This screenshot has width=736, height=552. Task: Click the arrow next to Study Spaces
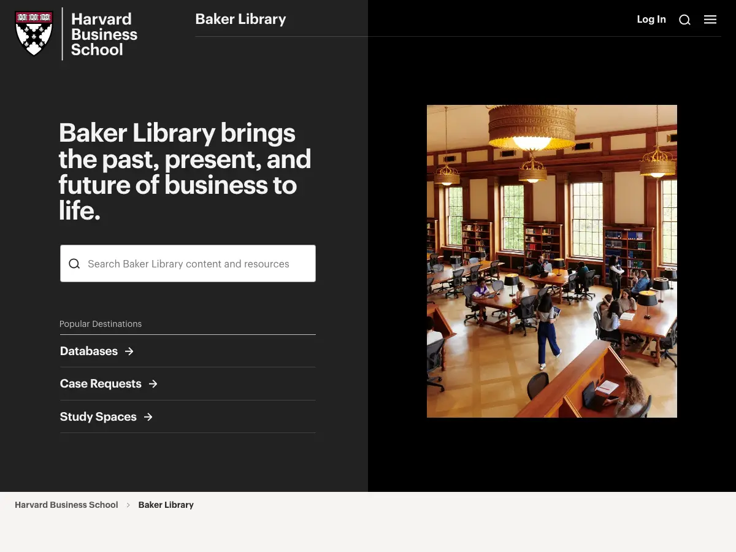148,417
